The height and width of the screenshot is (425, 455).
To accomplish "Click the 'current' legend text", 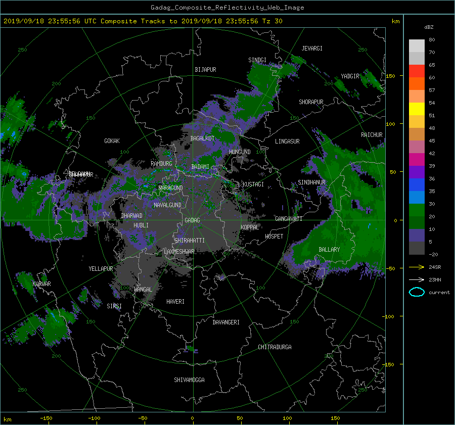I will tap(439, 293).
